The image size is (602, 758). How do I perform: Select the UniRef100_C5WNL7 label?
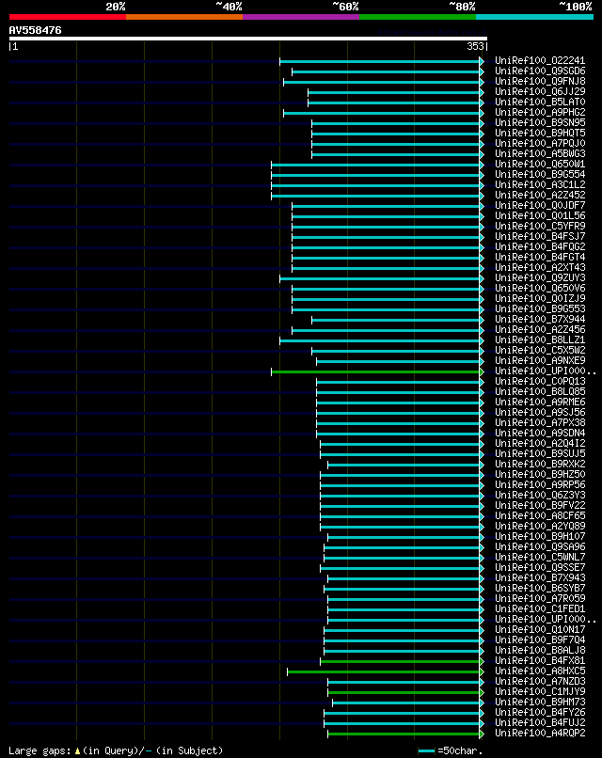point(540,557)
